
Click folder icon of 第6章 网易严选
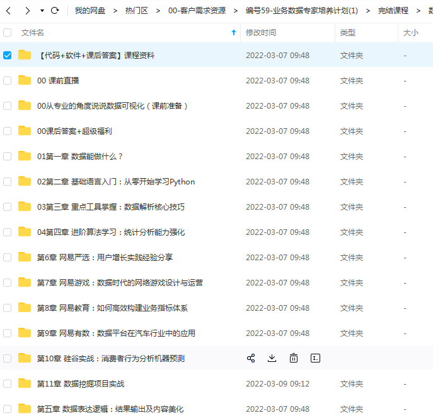point(25,257)
